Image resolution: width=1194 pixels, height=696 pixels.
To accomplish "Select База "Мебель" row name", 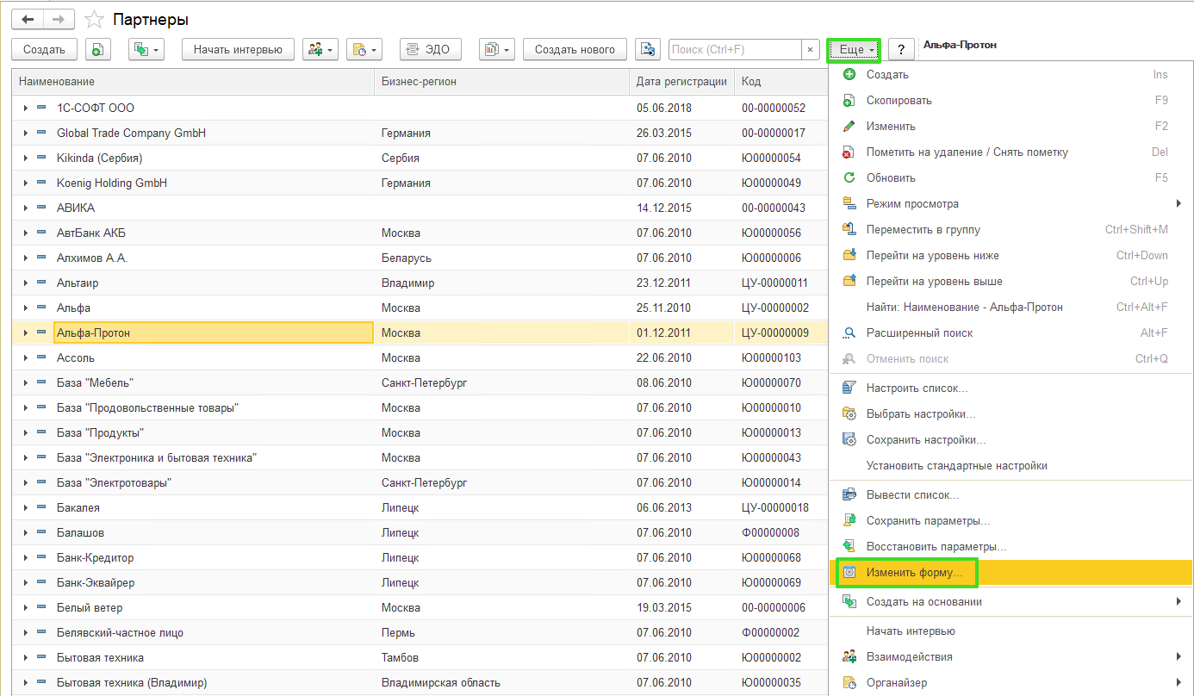I will (x=95, y=383).
